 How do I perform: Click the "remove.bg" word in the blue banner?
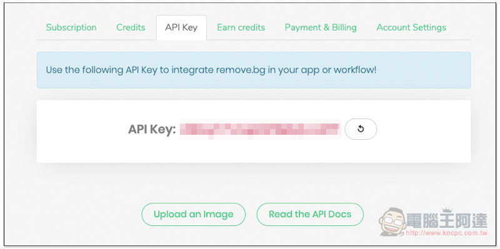tap(241, 70)
